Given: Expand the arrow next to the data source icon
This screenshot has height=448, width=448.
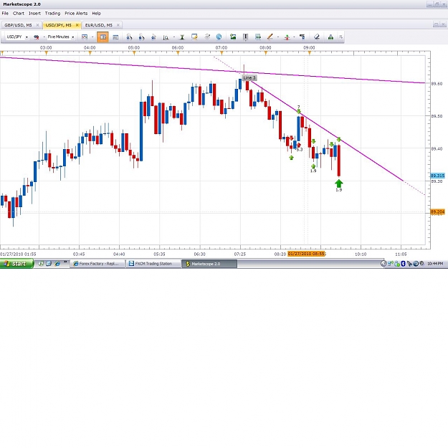Looking at the screenshot, I should click(x=44, y=37).
